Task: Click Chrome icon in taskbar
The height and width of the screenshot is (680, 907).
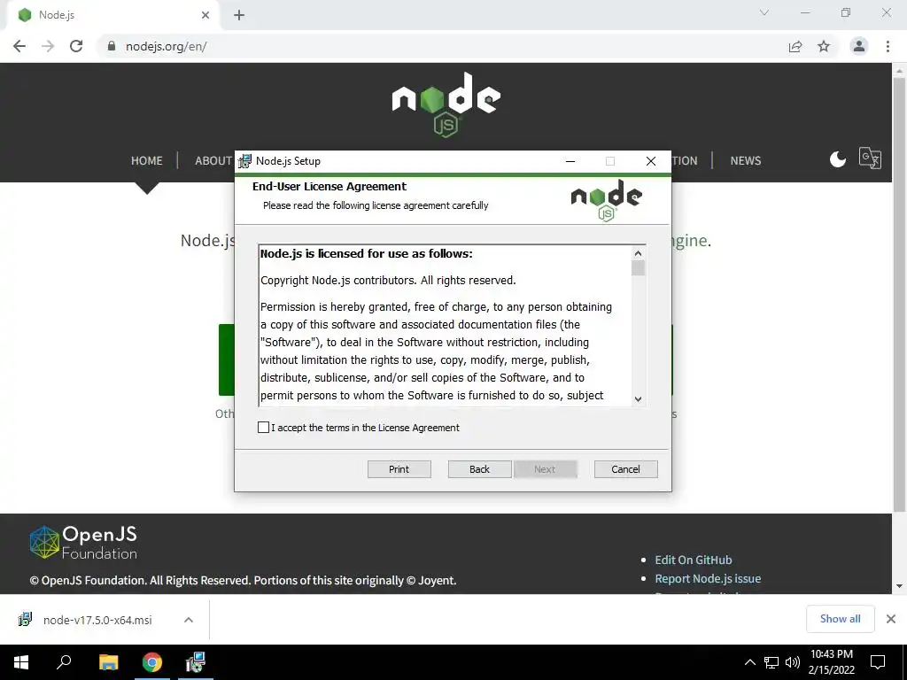Action: pyautogui.click(x=152, y=662)
